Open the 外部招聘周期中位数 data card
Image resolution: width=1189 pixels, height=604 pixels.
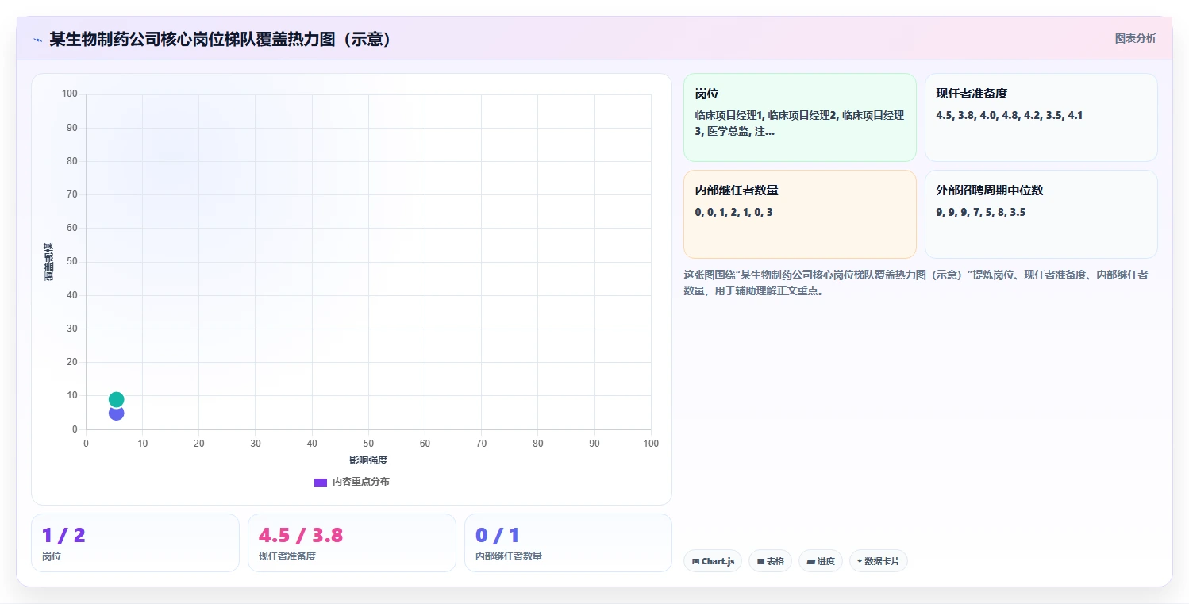pos(1041,214)
